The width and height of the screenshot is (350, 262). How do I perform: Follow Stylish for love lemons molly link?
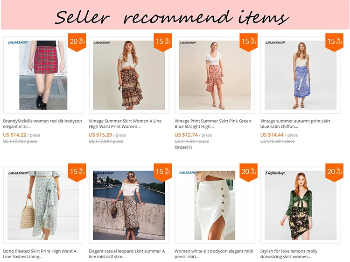(x=288, y=254)
